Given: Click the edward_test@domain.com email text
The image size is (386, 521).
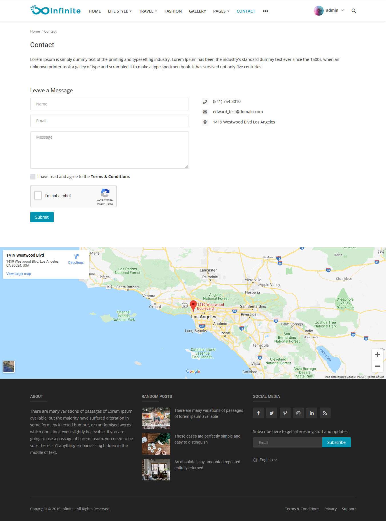Looking at the screenshot, I should (238, 112).
